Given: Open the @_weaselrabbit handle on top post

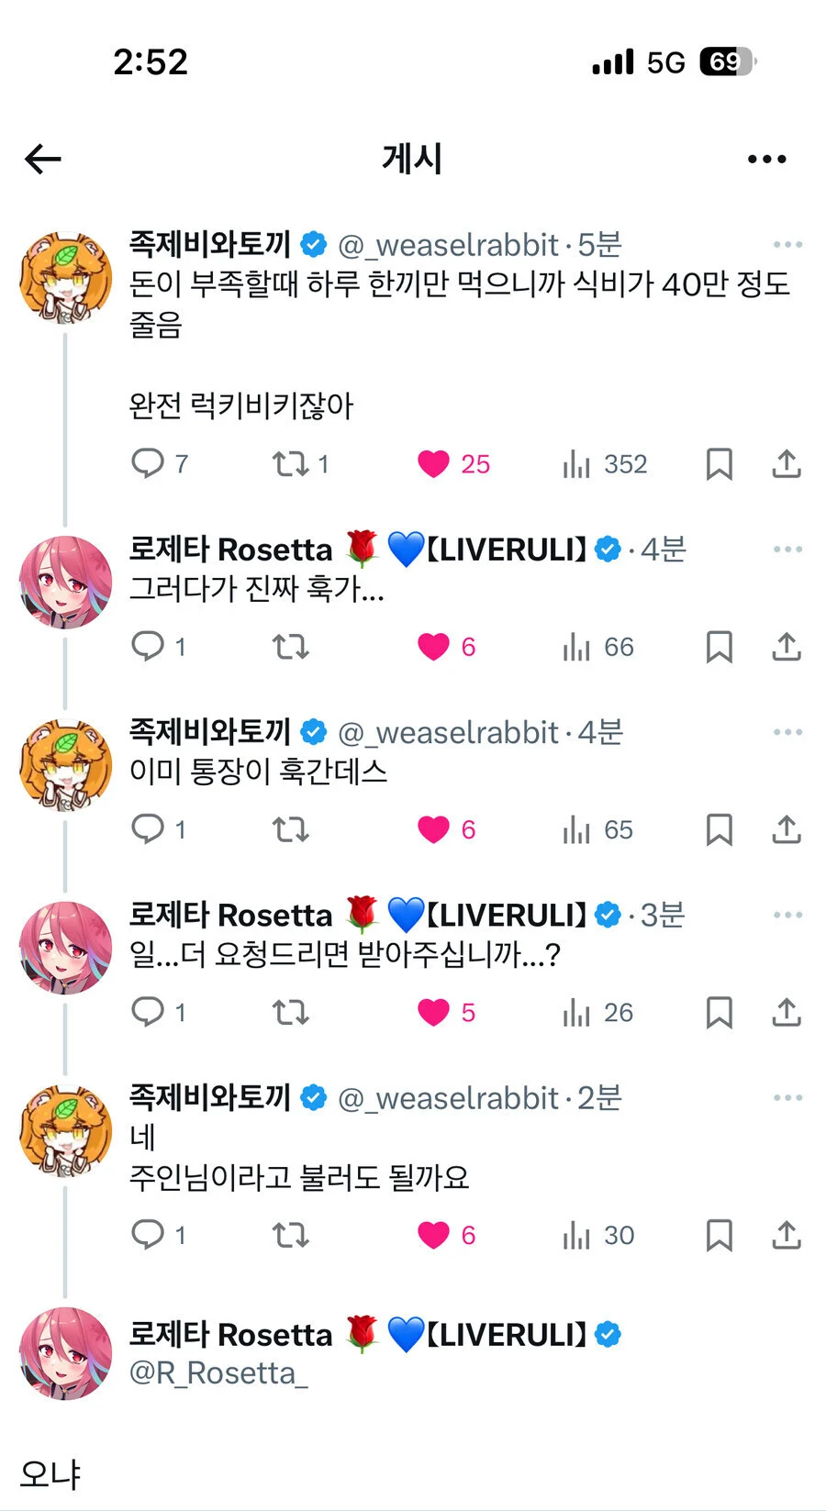Looking at the screenshot, I should click(x=448, y=245).
